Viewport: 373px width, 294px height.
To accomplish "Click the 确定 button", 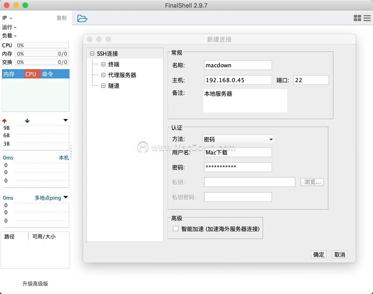I will 318,254.
